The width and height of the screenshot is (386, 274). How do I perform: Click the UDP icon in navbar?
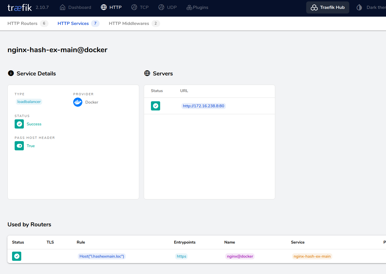click(161, 7)
